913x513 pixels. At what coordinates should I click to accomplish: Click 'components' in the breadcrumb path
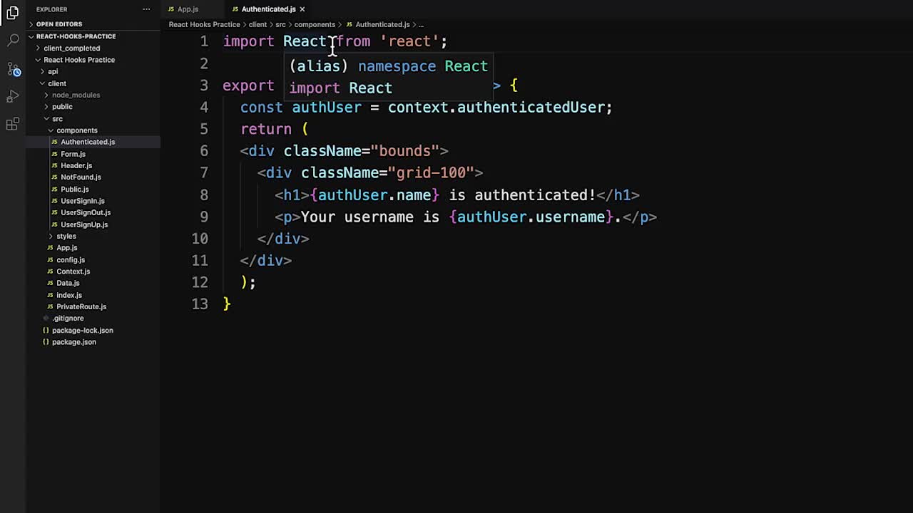coord(315,24)
